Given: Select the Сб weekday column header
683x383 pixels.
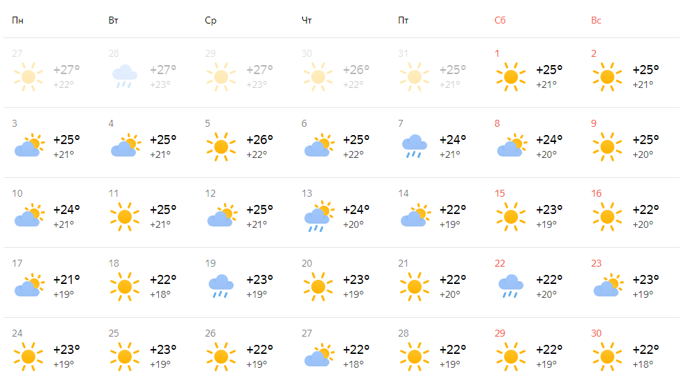Looking at the screenshot, I should point(500,20).
